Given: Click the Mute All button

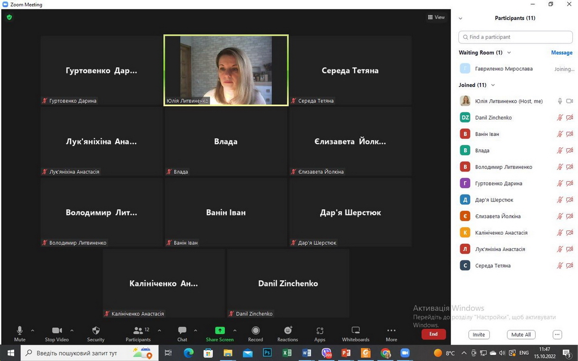Looking at the screenshot, I should point(520,334).
